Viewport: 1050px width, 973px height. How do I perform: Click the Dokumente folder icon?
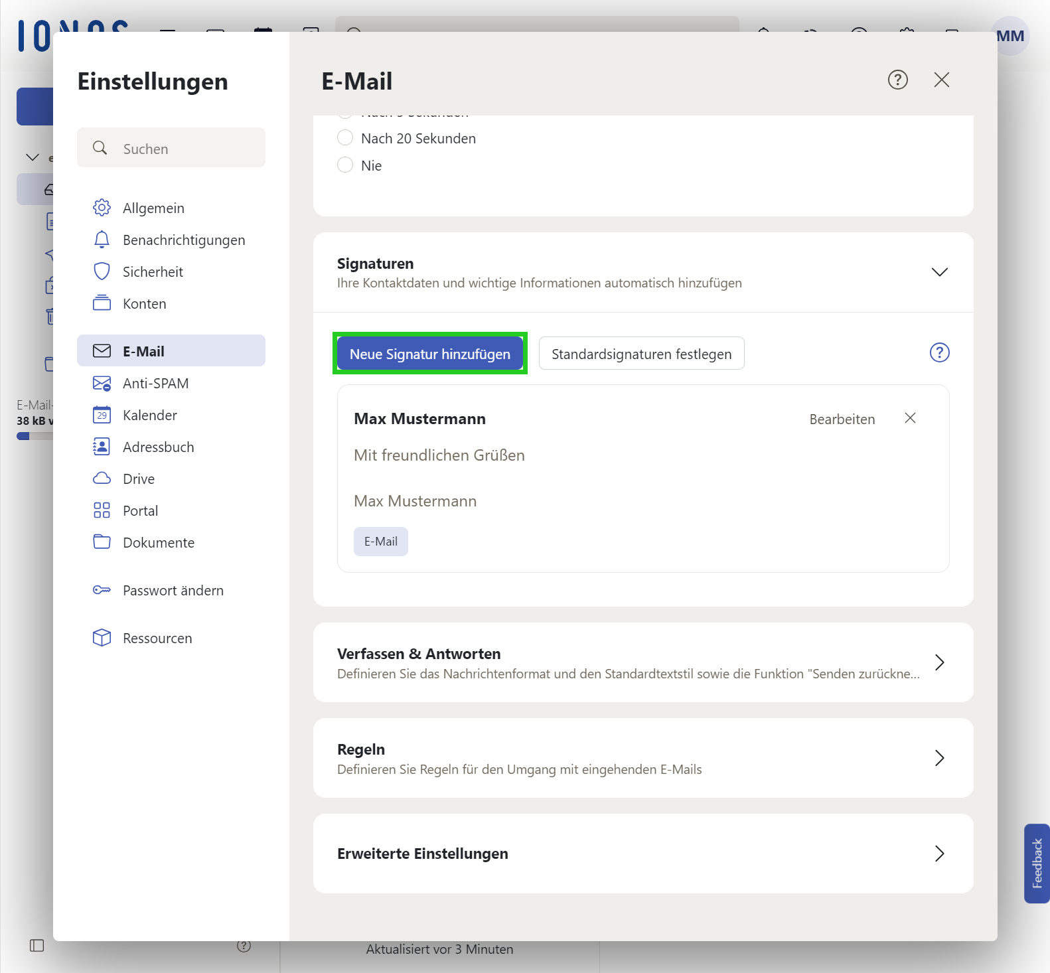click(102, 542)
